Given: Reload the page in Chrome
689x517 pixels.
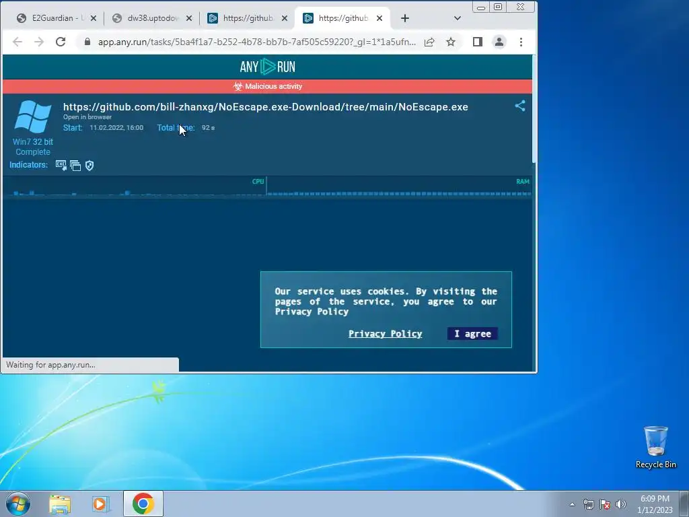Looking at the screenshot, I should 61,42.
